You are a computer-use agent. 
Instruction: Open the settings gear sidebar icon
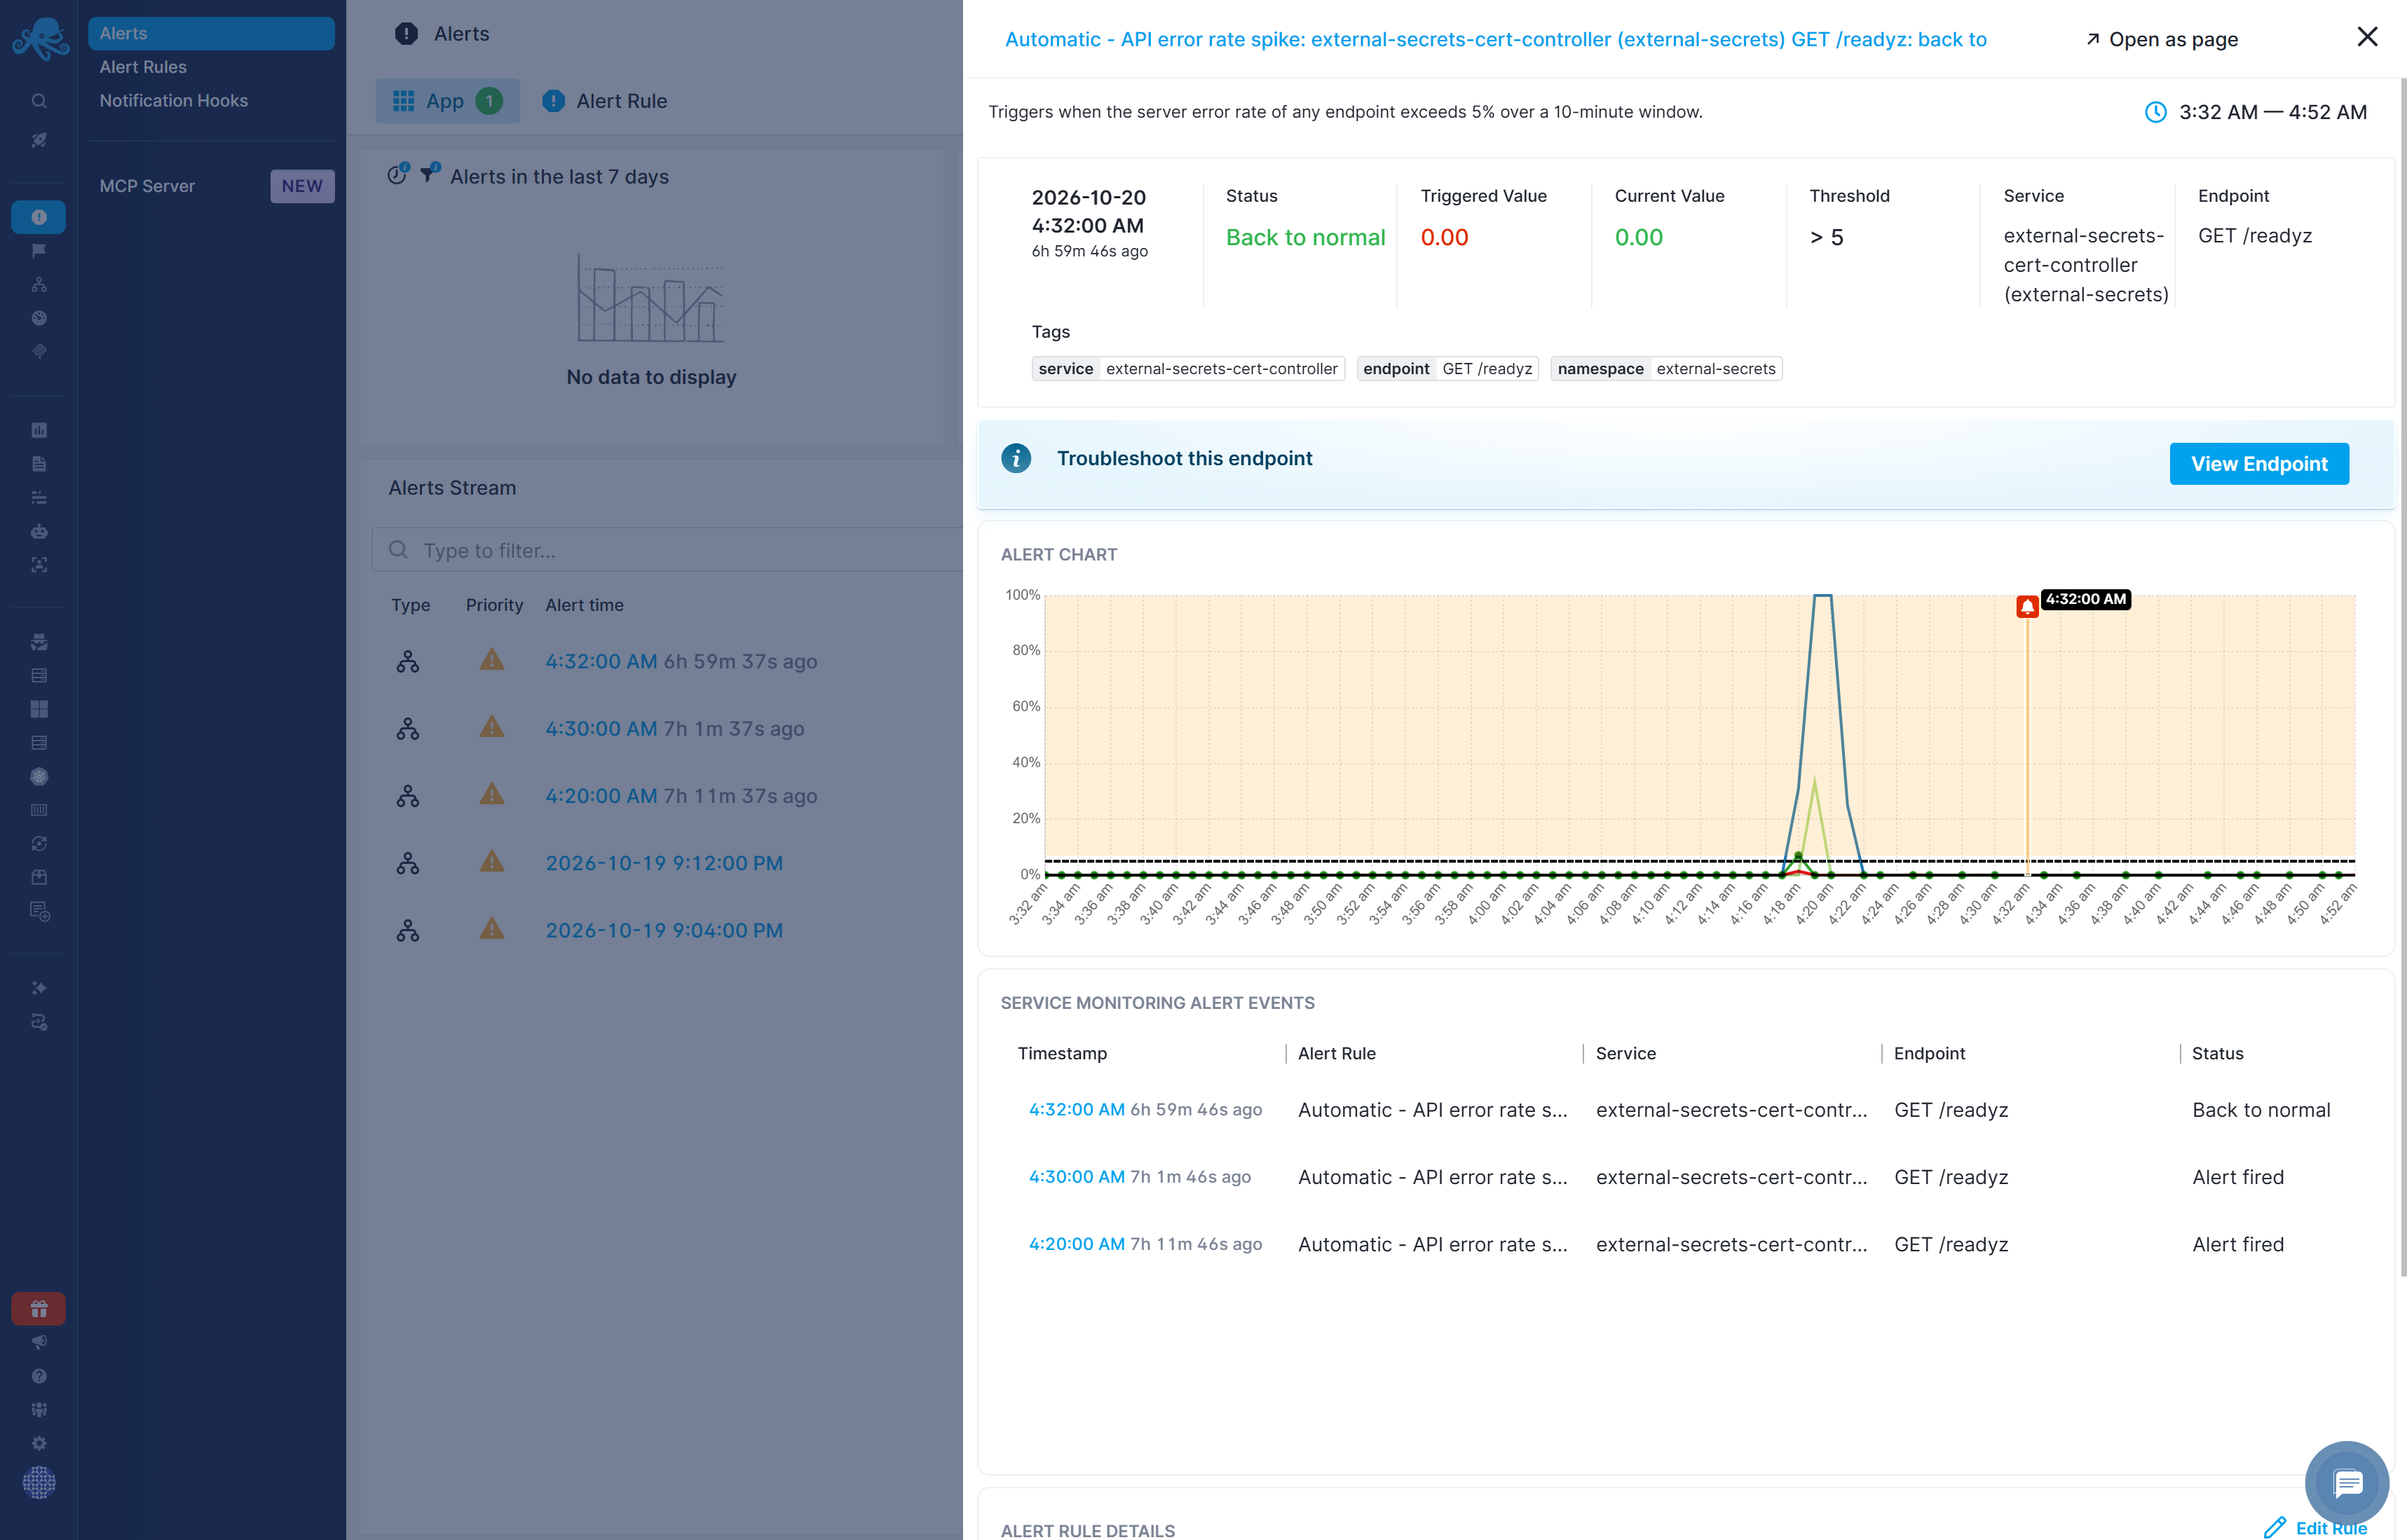coord(39,1443)
